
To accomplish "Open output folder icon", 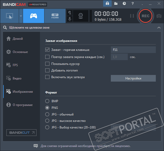I will pos(116,3).
